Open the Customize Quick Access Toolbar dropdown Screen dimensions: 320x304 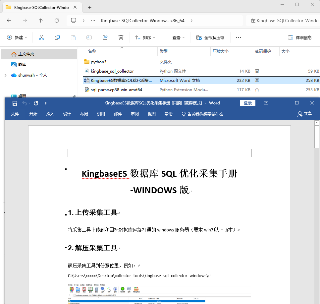tap(45, 103)
